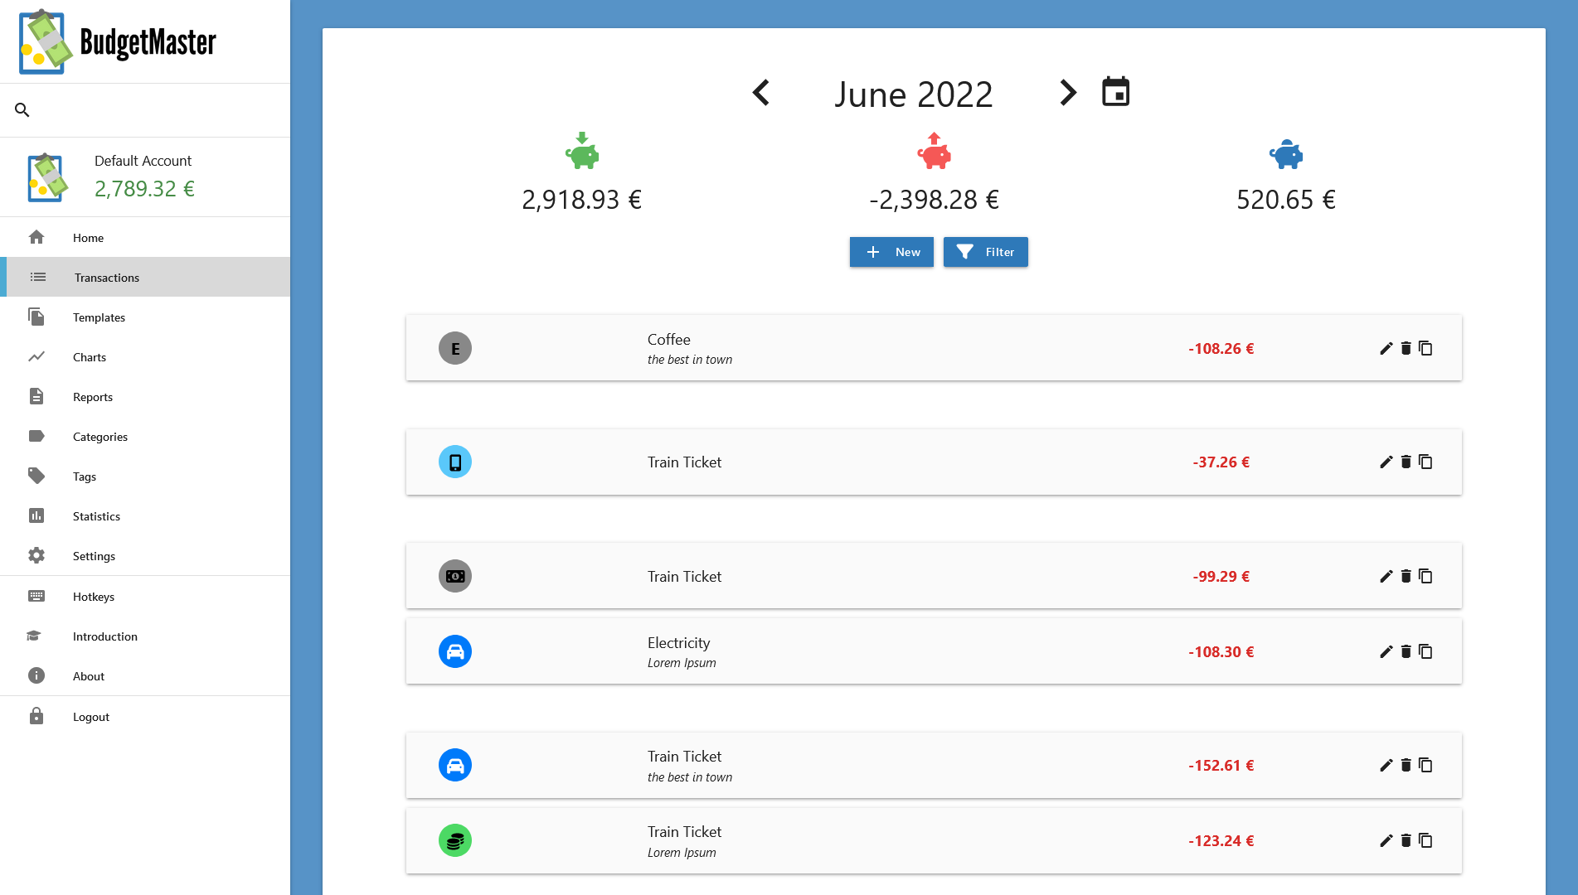The image size is (1578, 895).
Task: Click the -2,398.28 € expenses total
Action: (935, 200)
